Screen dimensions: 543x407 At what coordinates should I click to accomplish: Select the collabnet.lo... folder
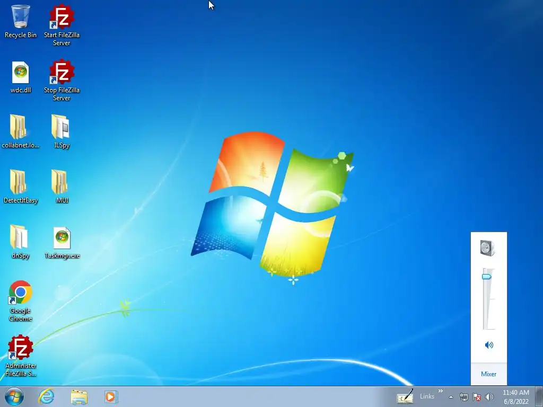tap(21, 131)
